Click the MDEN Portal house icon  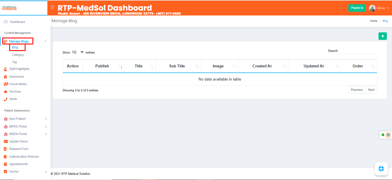point(6,134)
